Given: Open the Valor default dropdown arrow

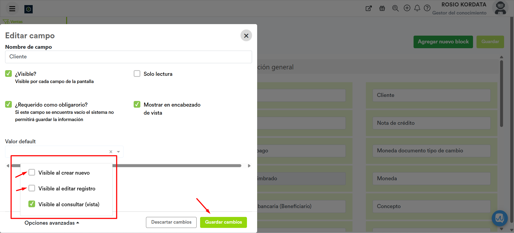Looking at the screenshot, I should (x=118, y=152).
